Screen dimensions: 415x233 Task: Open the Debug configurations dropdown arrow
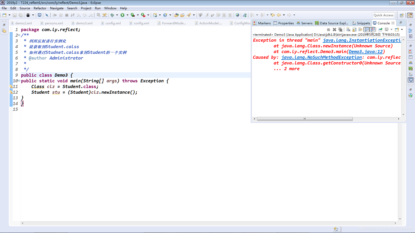[x=117, y=15]
